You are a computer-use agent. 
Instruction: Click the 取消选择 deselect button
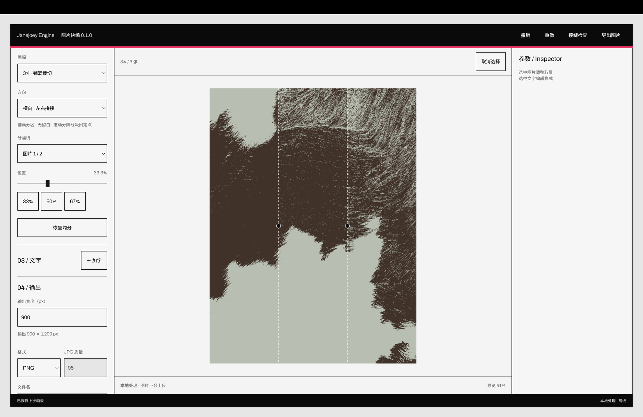tap(491, 62)
